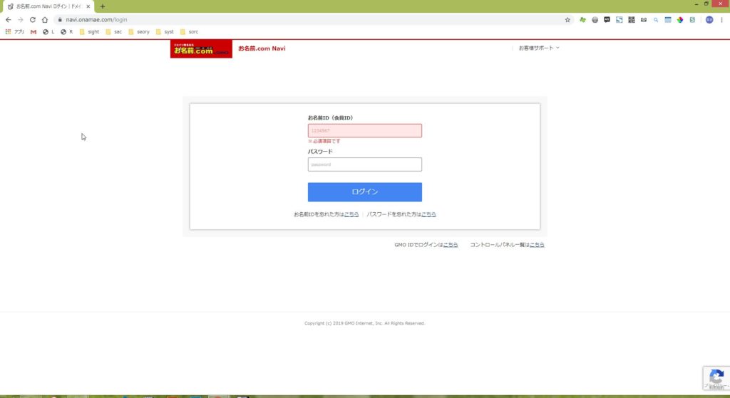Click the Copyright GMO Internet footer text
Viewport: 730px width, 398px height.
[364, 323]
